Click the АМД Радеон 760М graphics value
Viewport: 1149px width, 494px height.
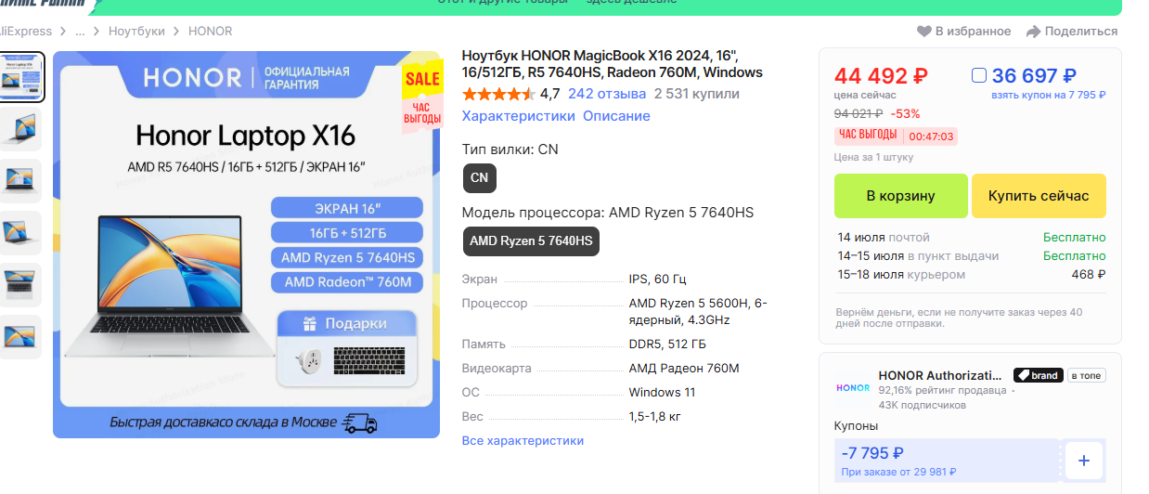click(684, 369)
